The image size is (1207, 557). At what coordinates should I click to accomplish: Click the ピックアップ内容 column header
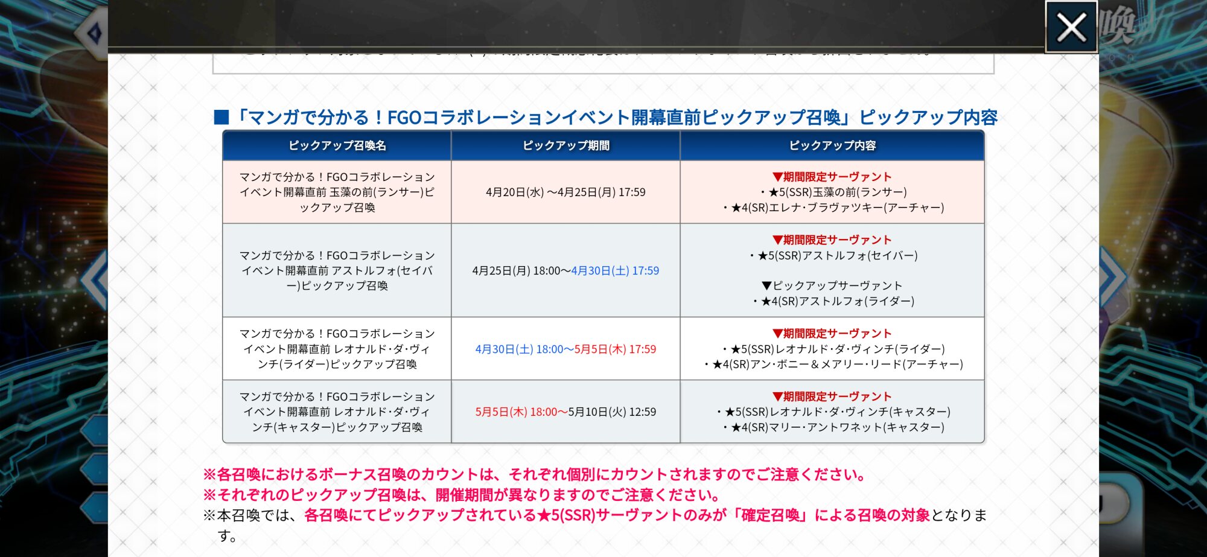[x=832, y=145]
